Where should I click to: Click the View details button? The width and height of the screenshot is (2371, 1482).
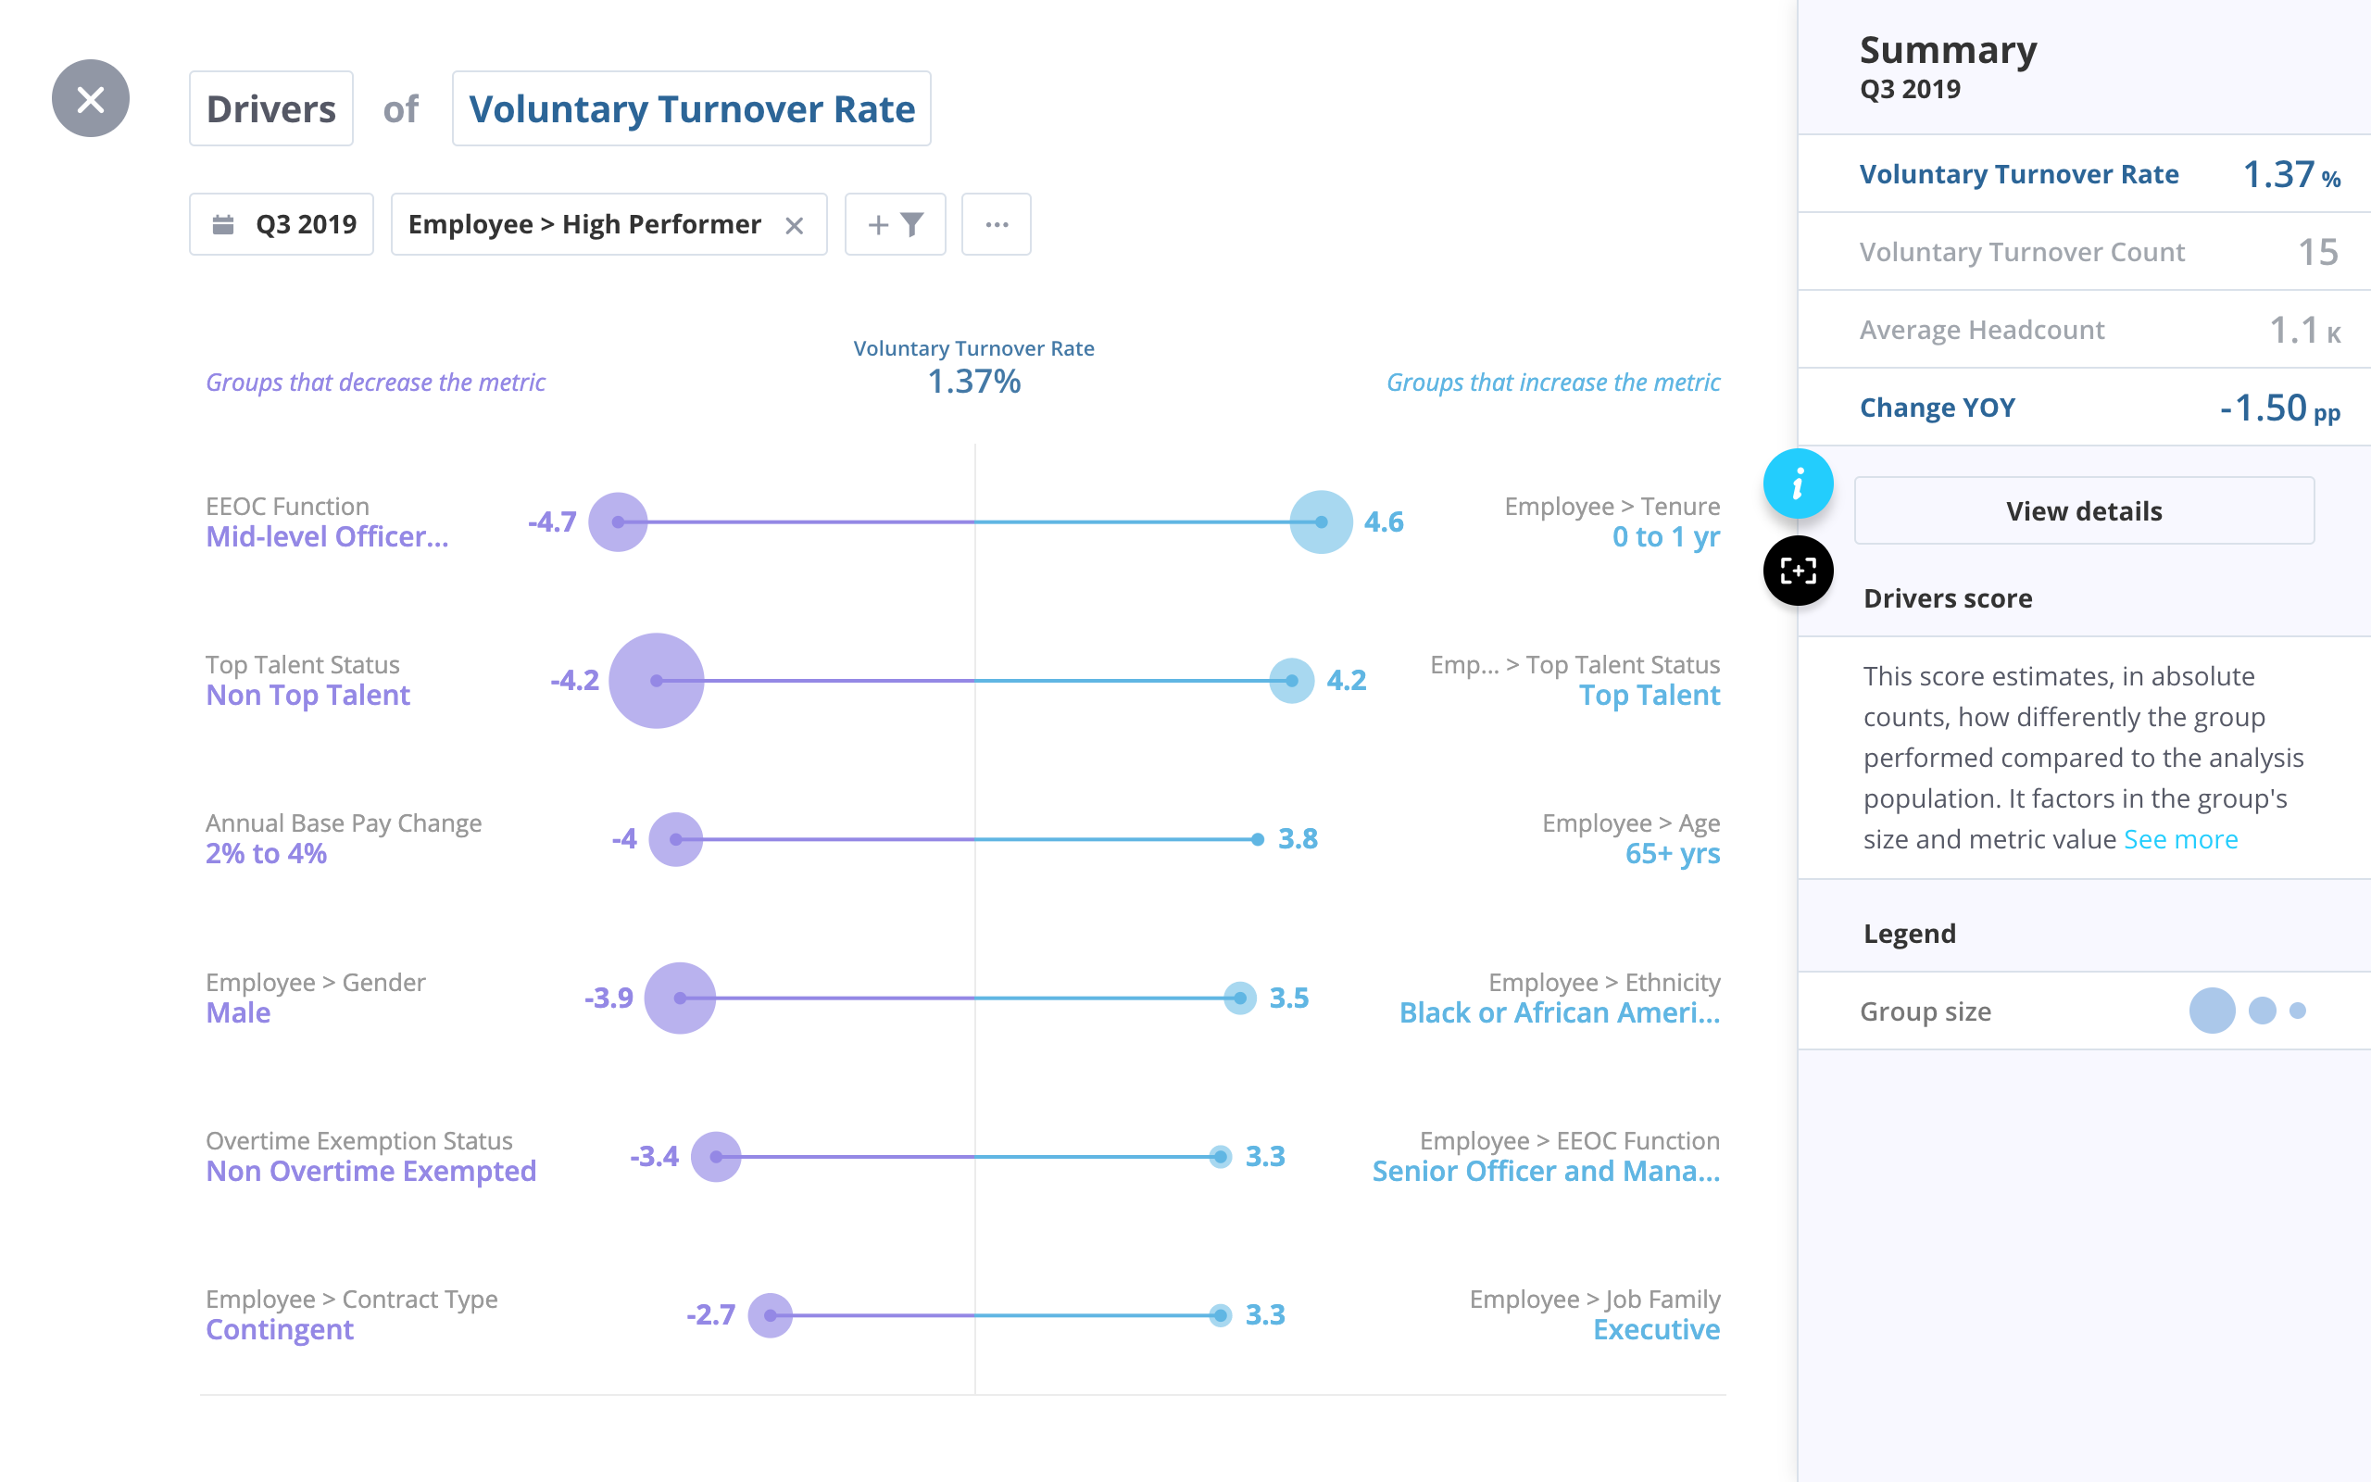2084,510
